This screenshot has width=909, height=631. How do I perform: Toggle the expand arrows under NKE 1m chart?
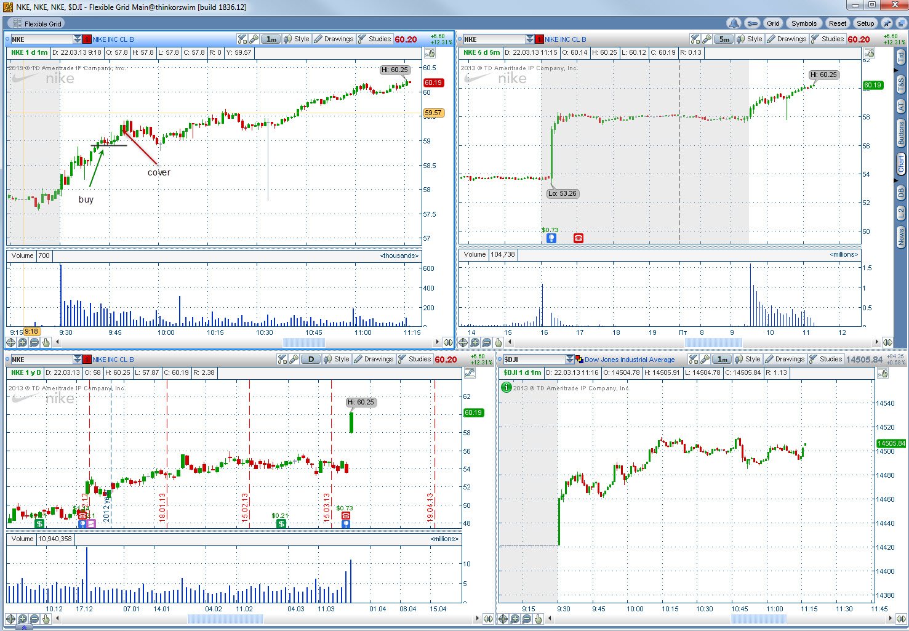point(448,342)
